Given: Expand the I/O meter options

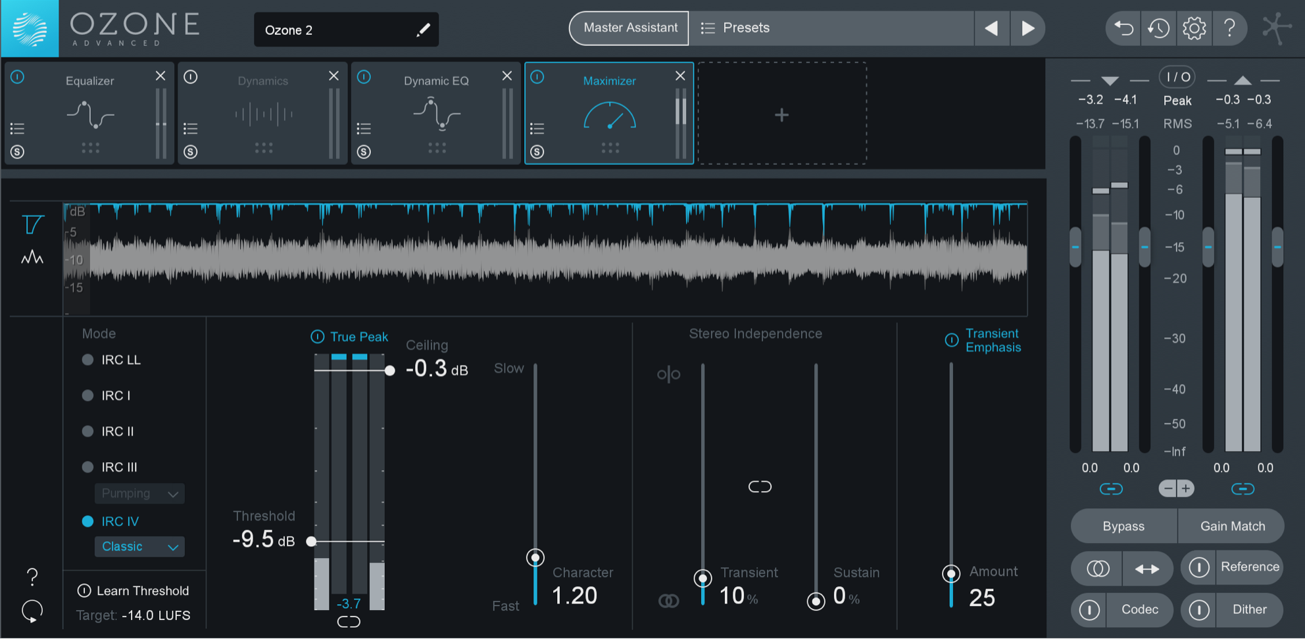Looking at the screenshot, I should (1177, 77).
